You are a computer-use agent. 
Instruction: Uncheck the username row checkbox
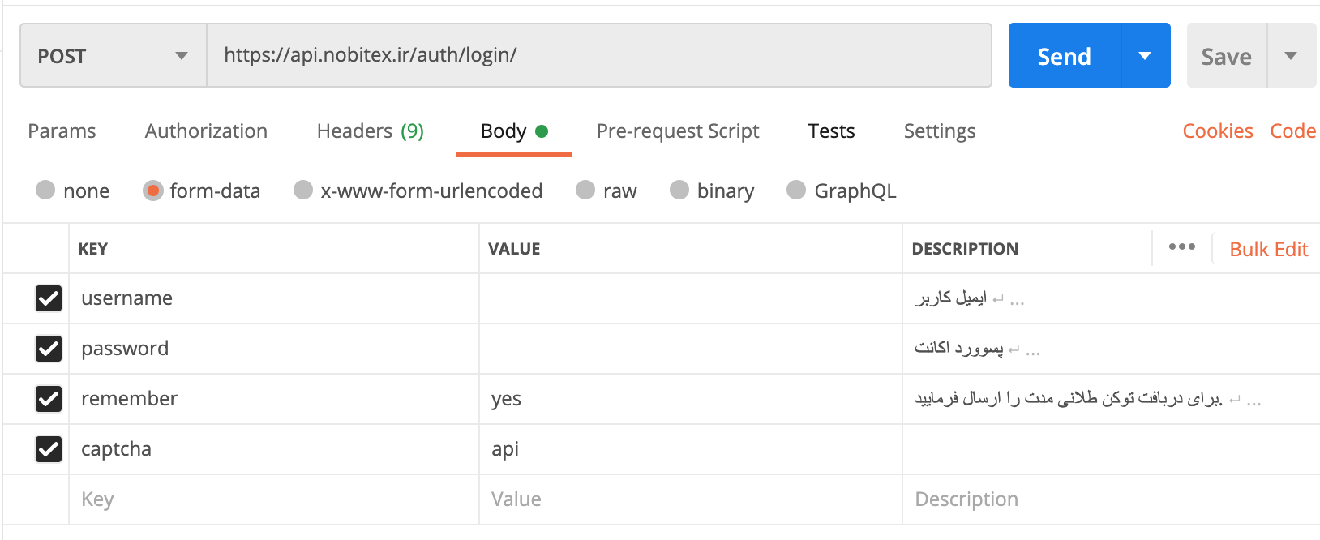[49, 298]
